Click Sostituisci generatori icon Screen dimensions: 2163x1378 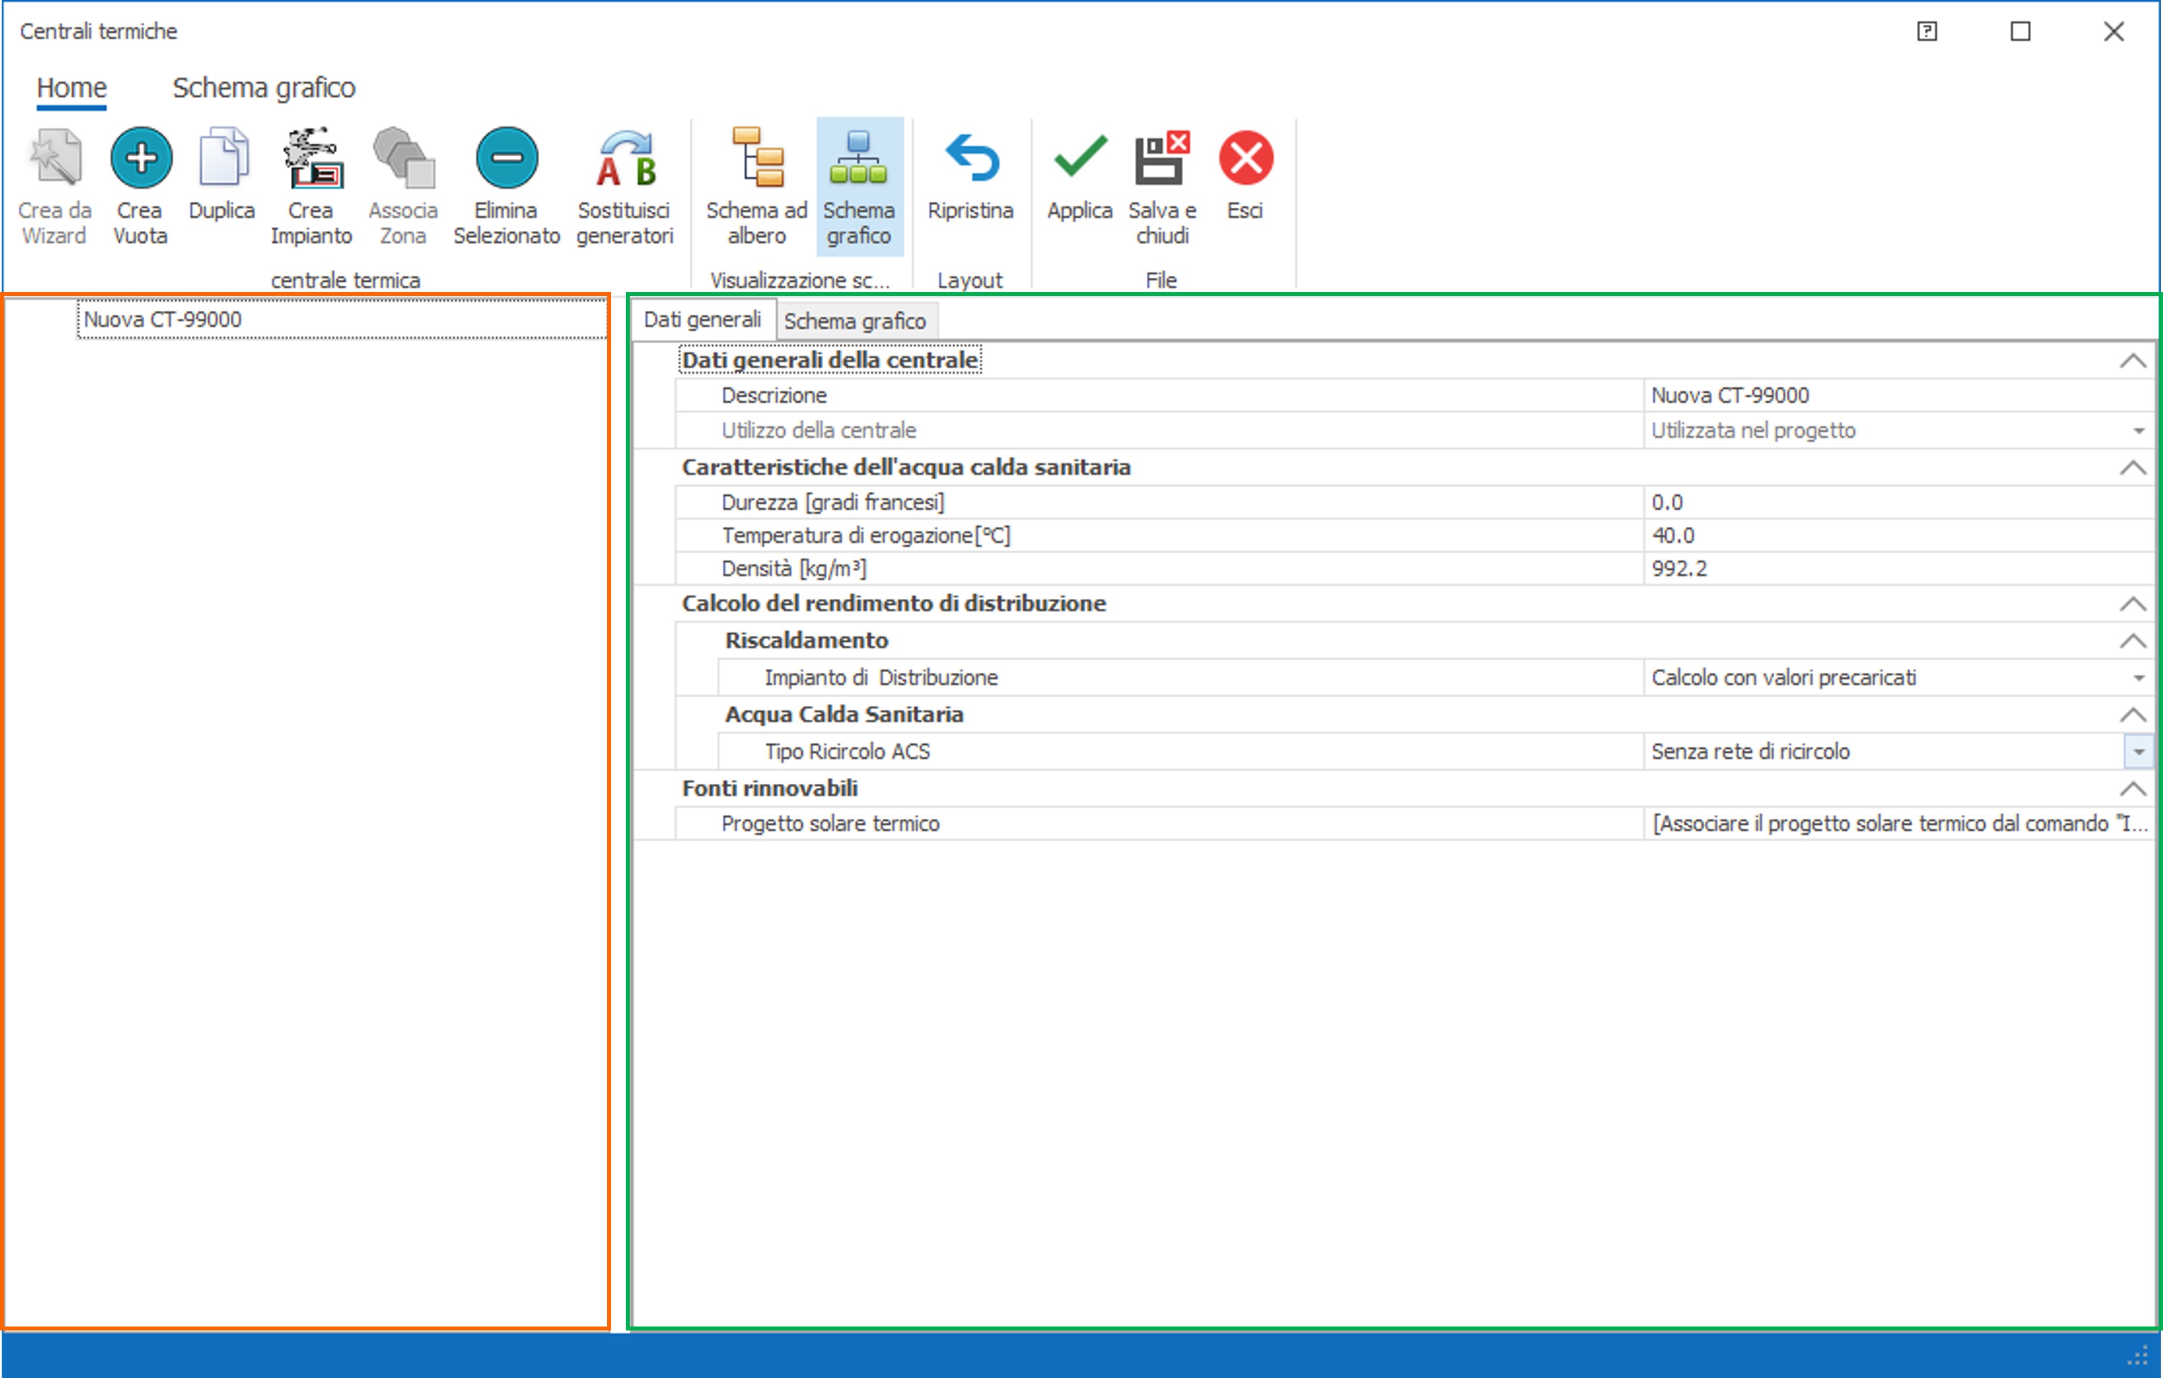[625, 159]
